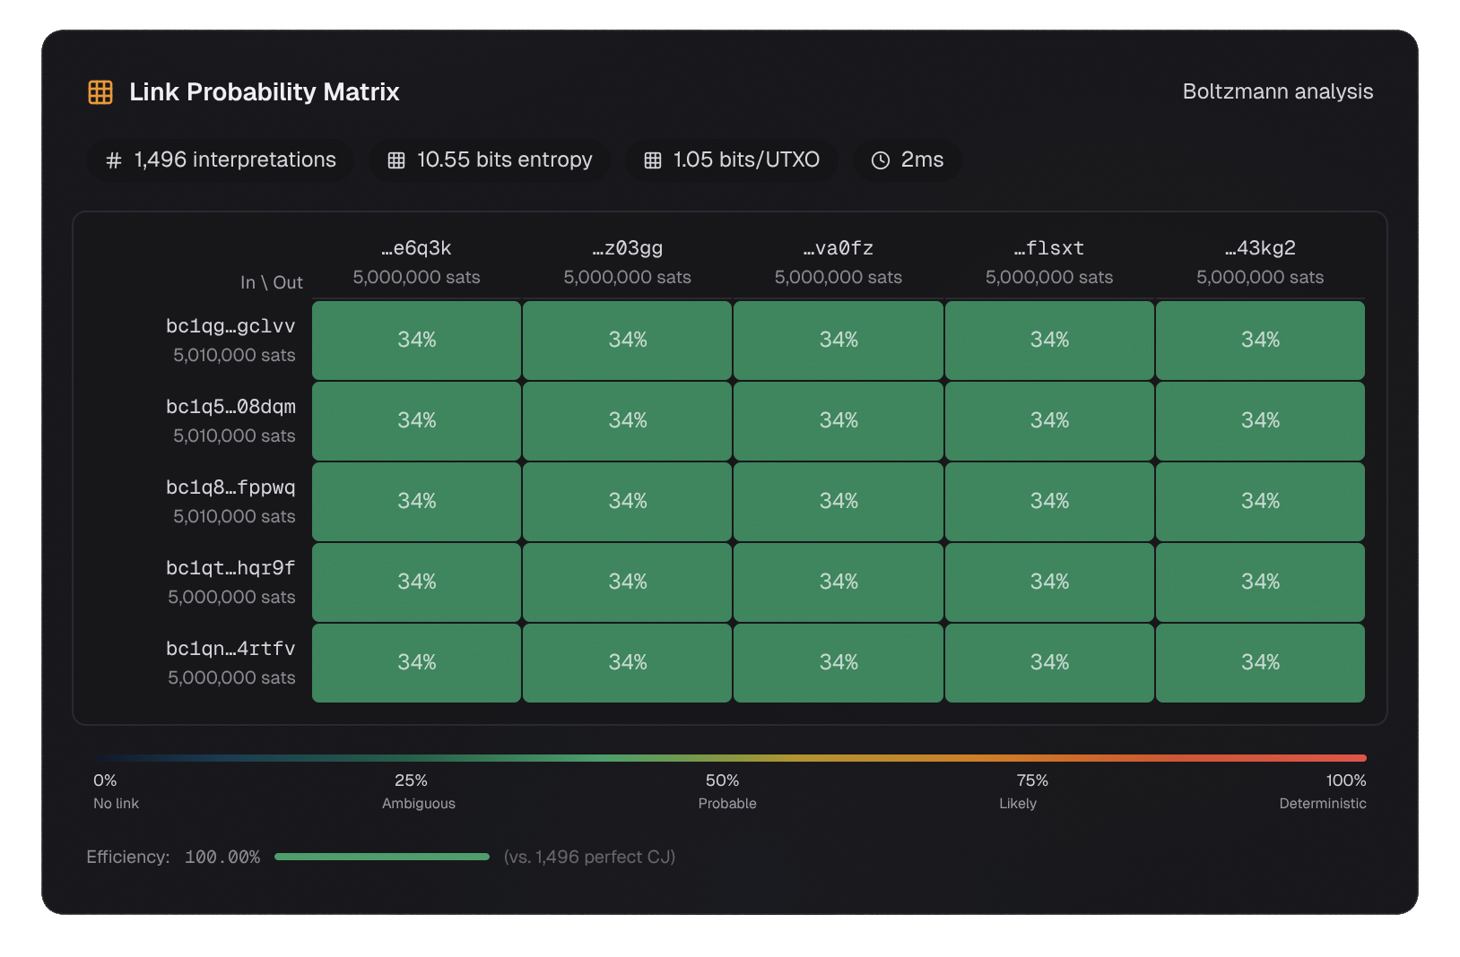This screenshot has width=1460, height=957.
Task: Expand the column header …z03gg
Action: coord(627,248)
